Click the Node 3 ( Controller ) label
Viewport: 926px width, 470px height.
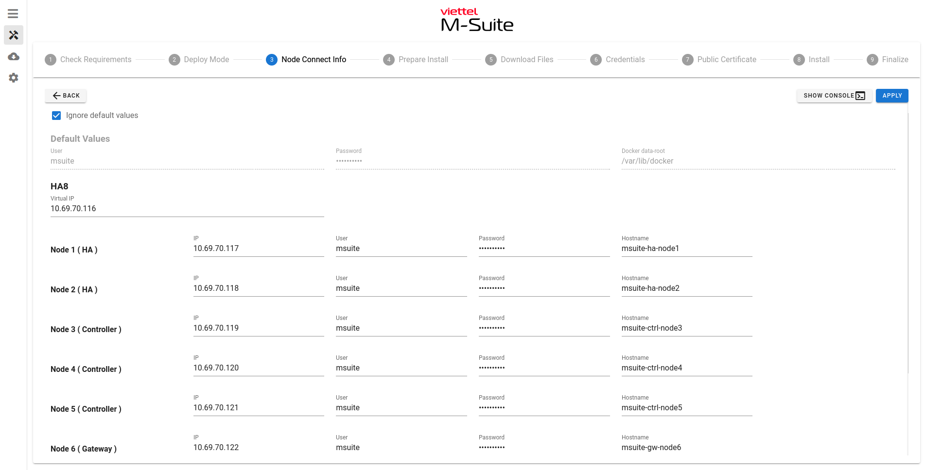[x=86, y=330]
